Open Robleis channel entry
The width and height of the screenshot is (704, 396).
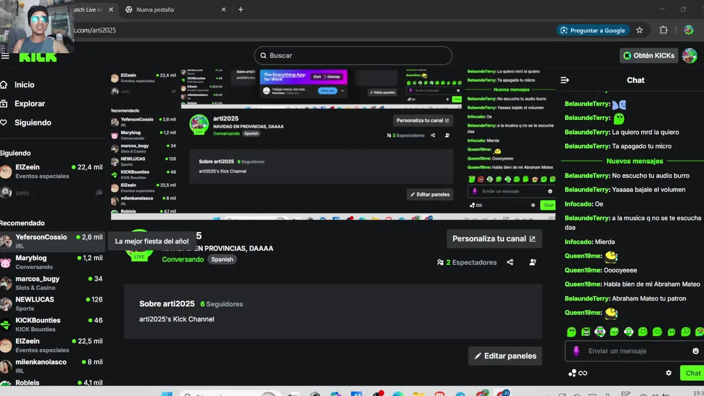click(x=52, y=382)
